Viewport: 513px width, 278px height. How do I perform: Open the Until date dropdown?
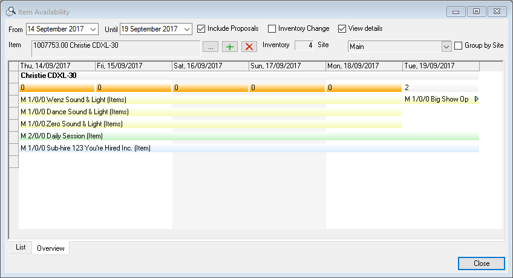click(x=186, y=28)
